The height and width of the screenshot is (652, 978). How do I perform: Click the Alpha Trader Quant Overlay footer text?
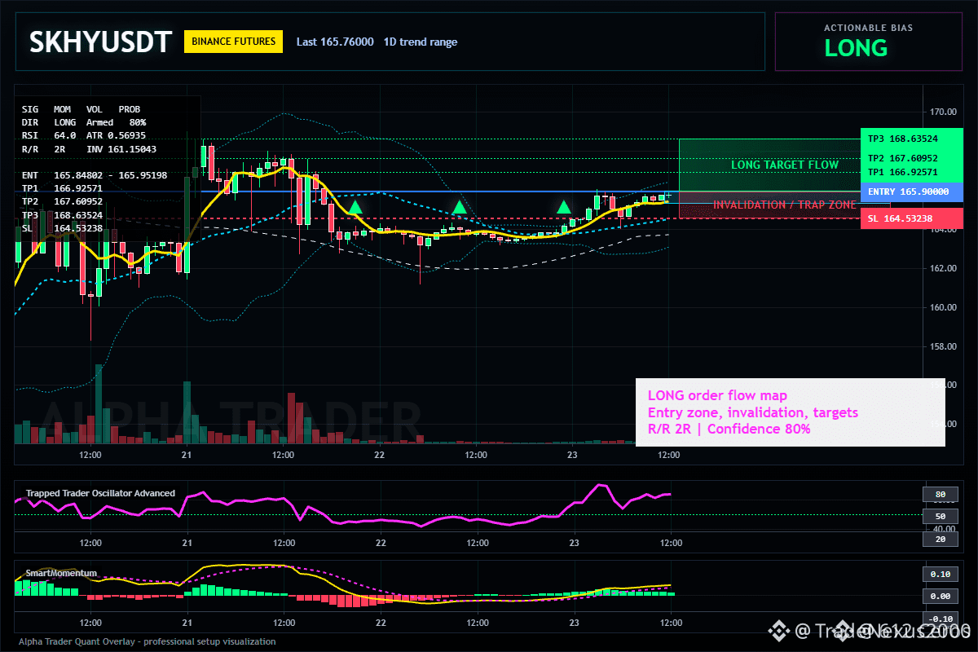pyautogui.click(x=148, y=641)
